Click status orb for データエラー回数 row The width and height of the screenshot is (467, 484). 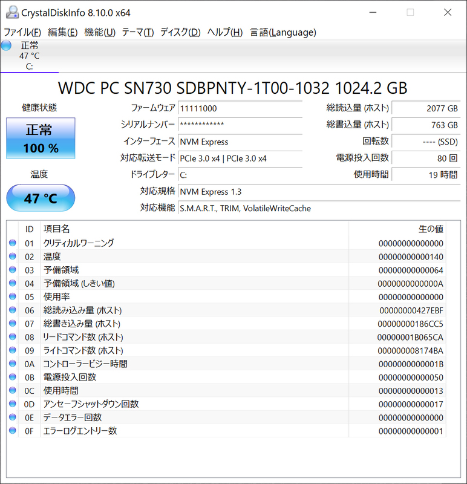click(13, 417)
